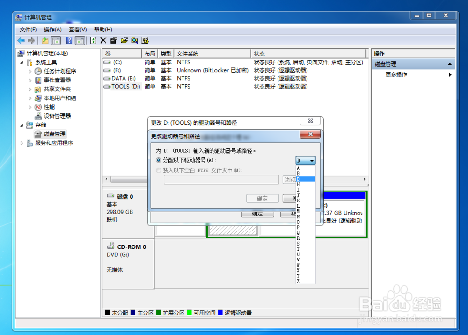
Task: Select the TOOLS (D:) volume row
Action: 234,86
